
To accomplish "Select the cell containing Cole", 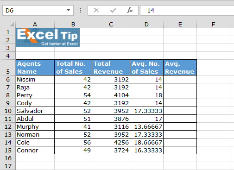I will pos(35,142).
